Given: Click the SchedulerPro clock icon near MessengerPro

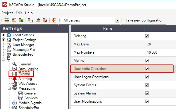Looking at the screenshot, I should click(9, 54).
